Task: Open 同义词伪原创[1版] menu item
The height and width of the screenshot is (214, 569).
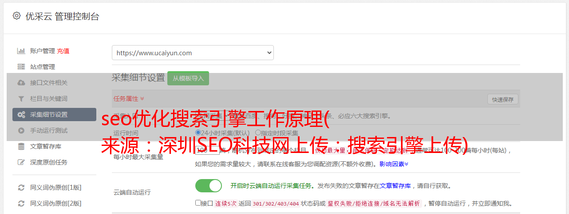Action: 55,187
